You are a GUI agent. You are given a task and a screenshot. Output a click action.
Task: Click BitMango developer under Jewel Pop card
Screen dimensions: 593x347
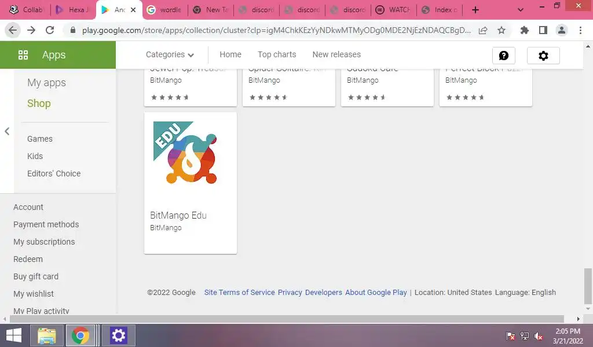166,80
